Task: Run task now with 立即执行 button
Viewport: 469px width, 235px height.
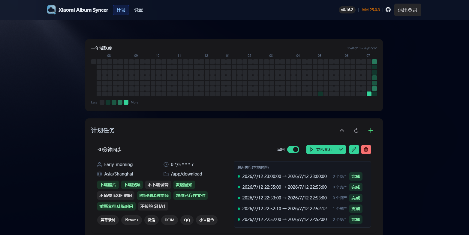Action: point(321,149)
